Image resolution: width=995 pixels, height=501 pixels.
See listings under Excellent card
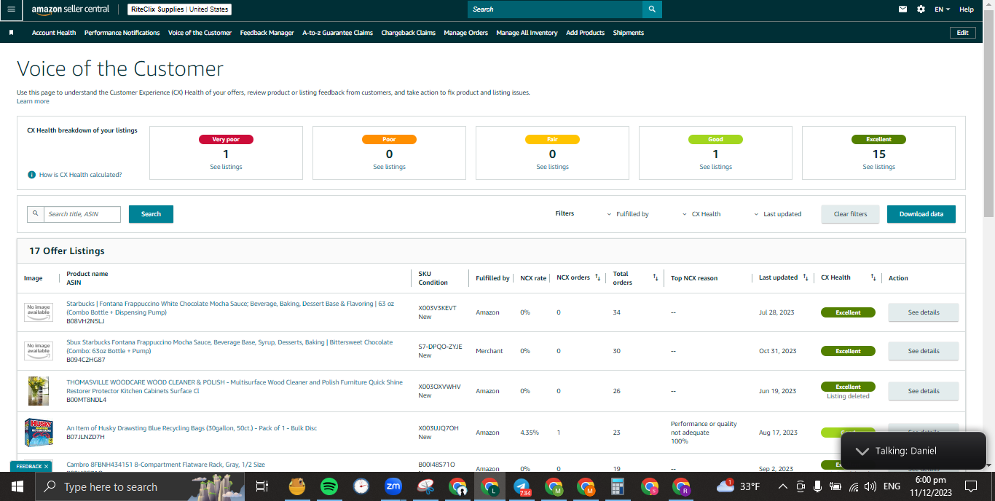pos(878,167)
